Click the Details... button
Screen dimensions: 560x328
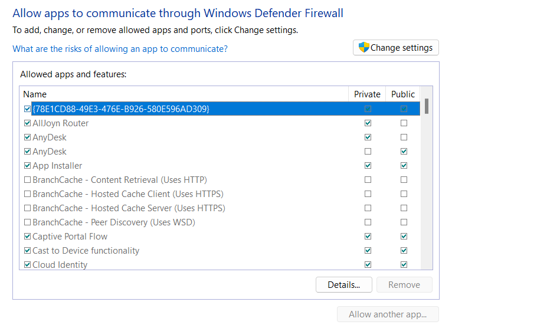click(344, 285)
